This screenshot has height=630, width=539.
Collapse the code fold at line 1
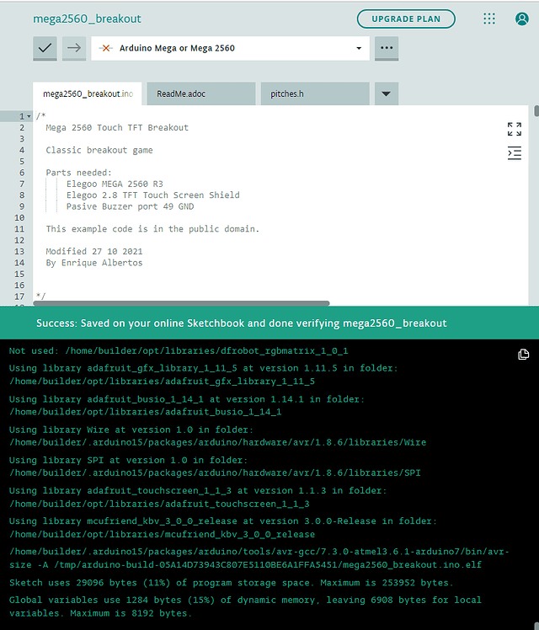click(x=29, y=116)
